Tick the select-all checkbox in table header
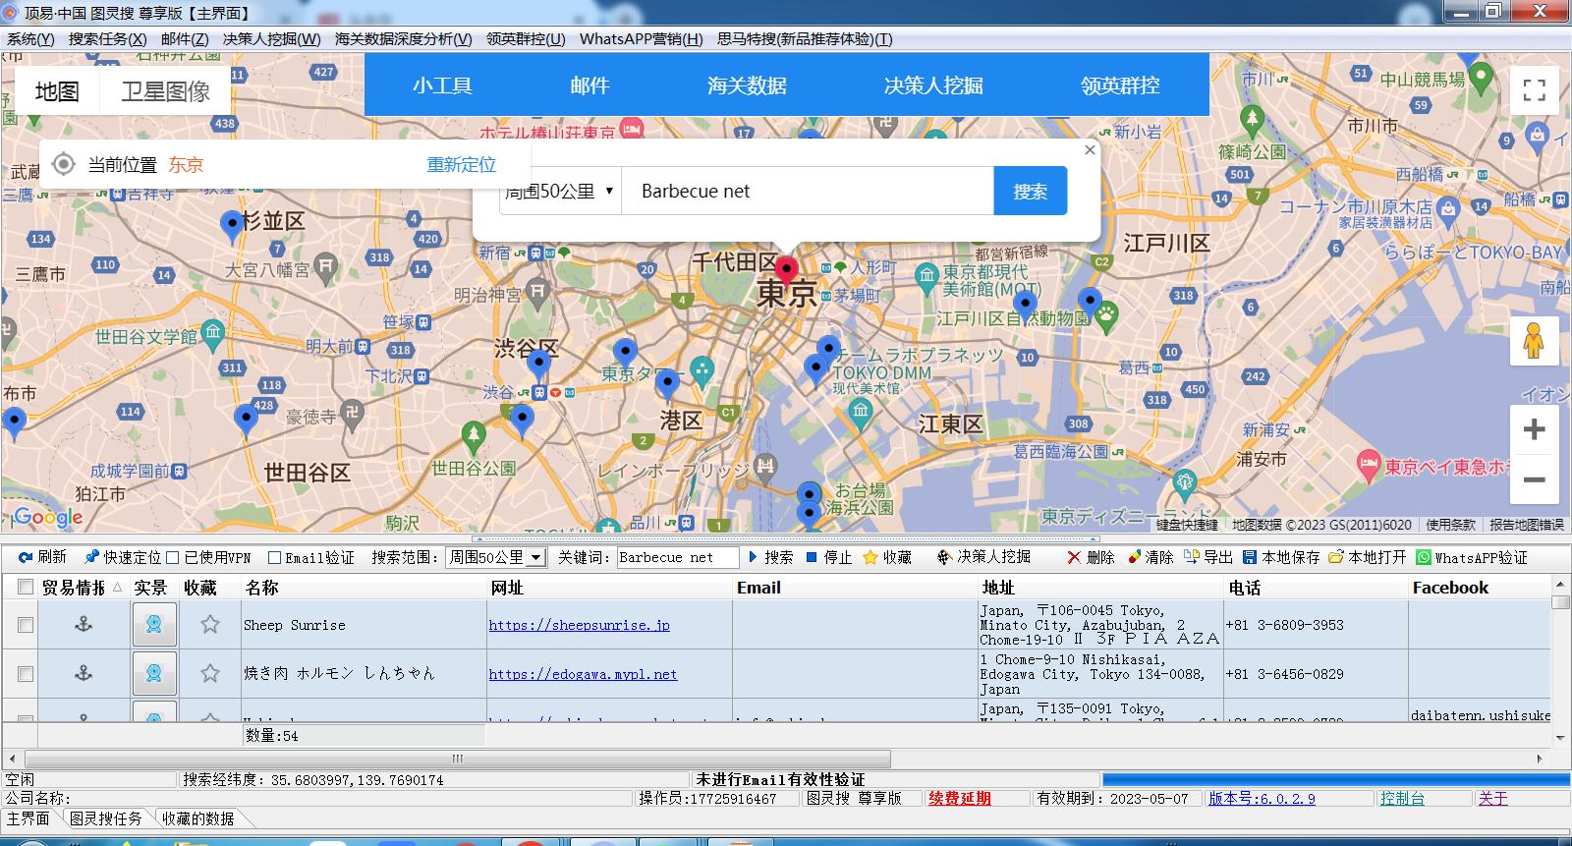Screen dimensions: 1572x846 click(26, 588)
